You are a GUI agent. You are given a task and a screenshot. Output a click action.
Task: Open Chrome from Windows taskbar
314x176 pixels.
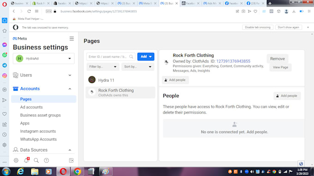pyautogui.click(x=77, y=171)
